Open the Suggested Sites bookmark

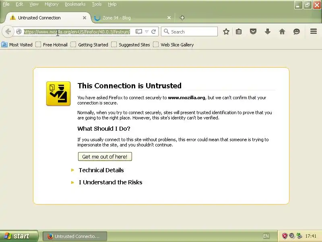pos(130,45)
